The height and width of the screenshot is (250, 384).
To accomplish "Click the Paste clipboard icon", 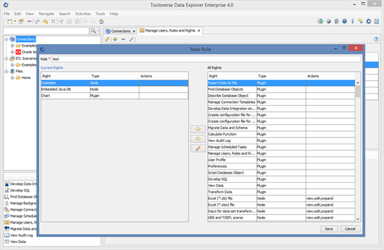I will click(77, 21).
